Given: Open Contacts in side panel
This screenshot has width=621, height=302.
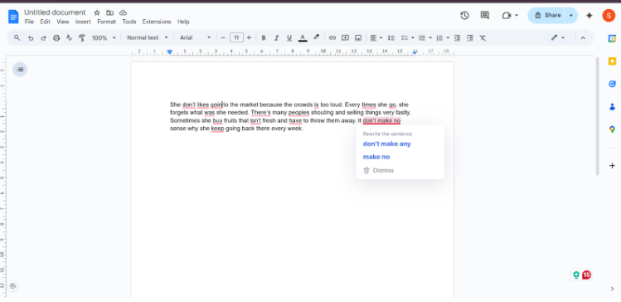Looking at the screenshot, I should (x=612, y=106).
